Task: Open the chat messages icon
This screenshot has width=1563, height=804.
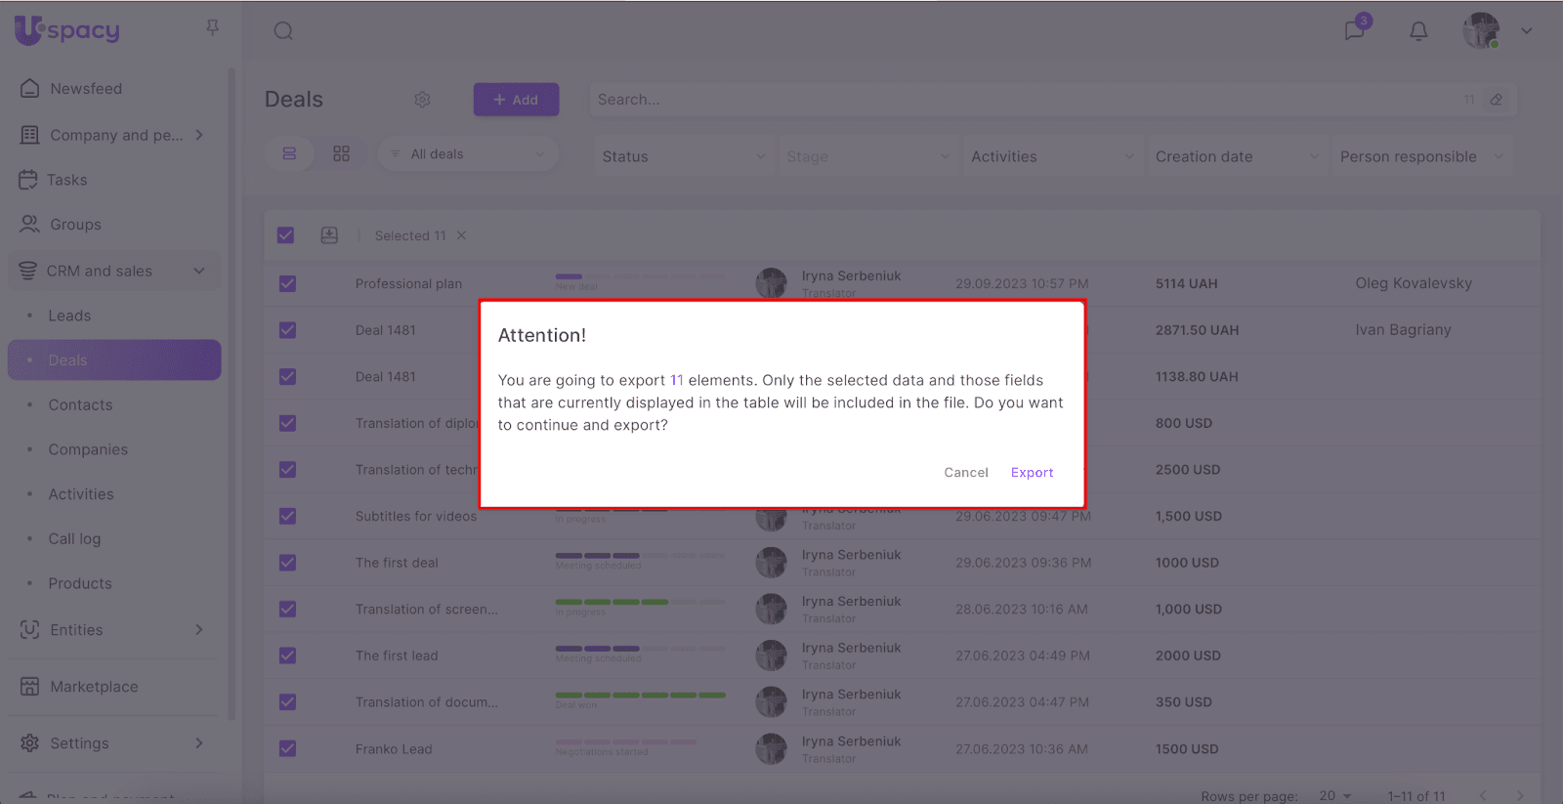Action: (x=1354, y=30)
